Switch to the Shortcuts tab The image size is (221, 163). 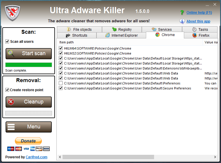77,35
